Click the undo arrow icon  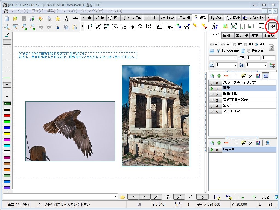click(41, 27)
